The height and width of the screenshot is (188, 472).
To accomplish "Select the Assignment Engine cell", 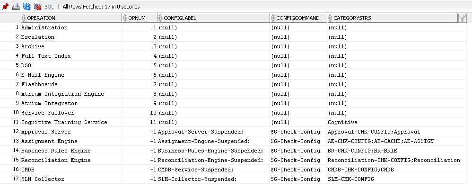I will point(71,141).
